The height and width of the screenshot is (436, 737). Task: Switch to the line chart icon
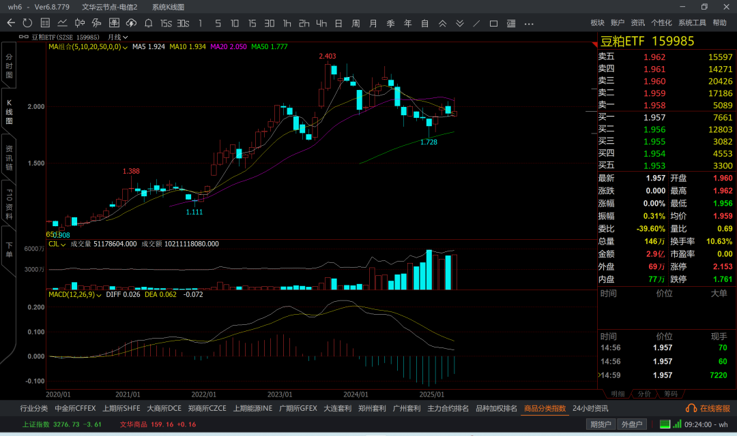pyautogui.click(x=62, y=23)
